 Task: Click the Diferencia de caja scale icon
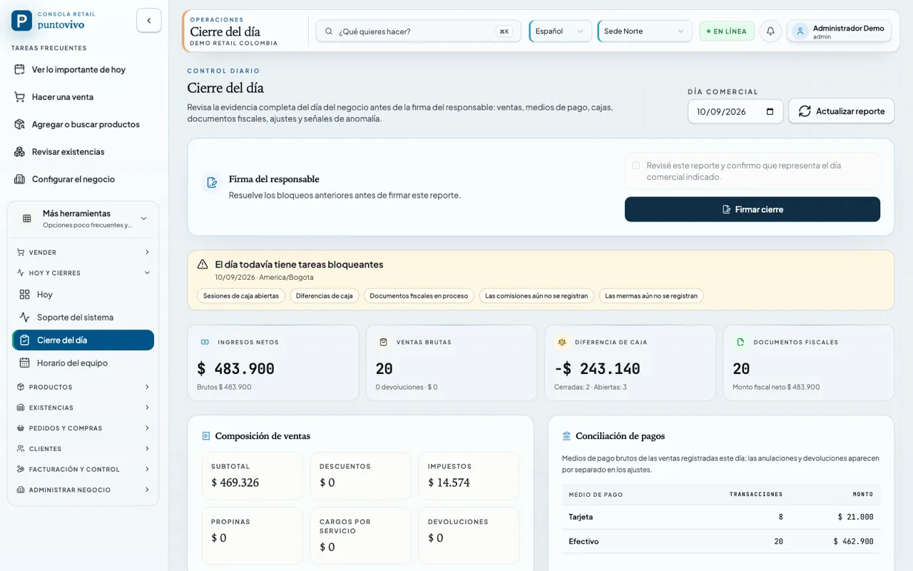(561, 342)
